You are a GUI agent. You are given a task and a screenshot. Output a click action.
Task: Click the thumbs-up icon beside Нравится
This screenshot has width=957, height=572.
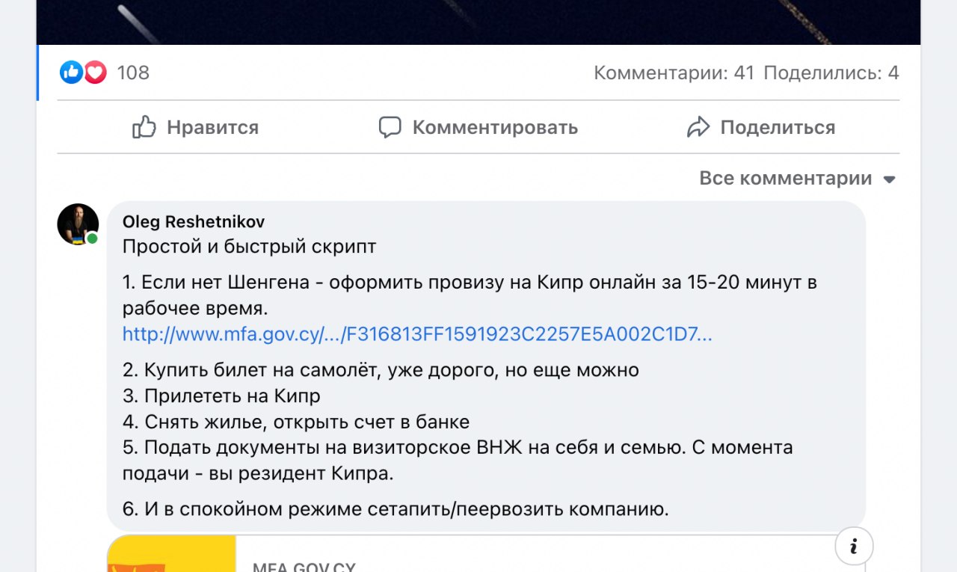[144, 127]
